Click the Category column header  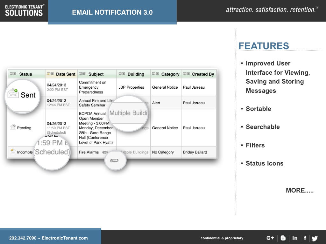[170, 74]
